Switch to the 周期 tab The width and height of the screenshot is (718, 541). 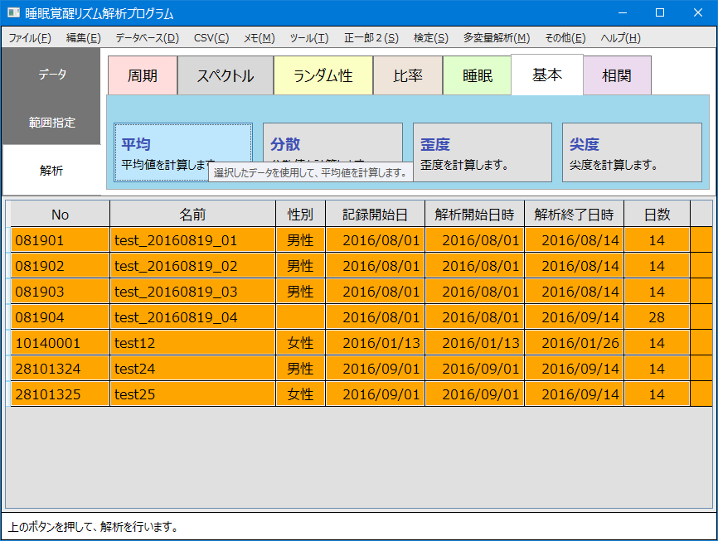tap(143, 75)
